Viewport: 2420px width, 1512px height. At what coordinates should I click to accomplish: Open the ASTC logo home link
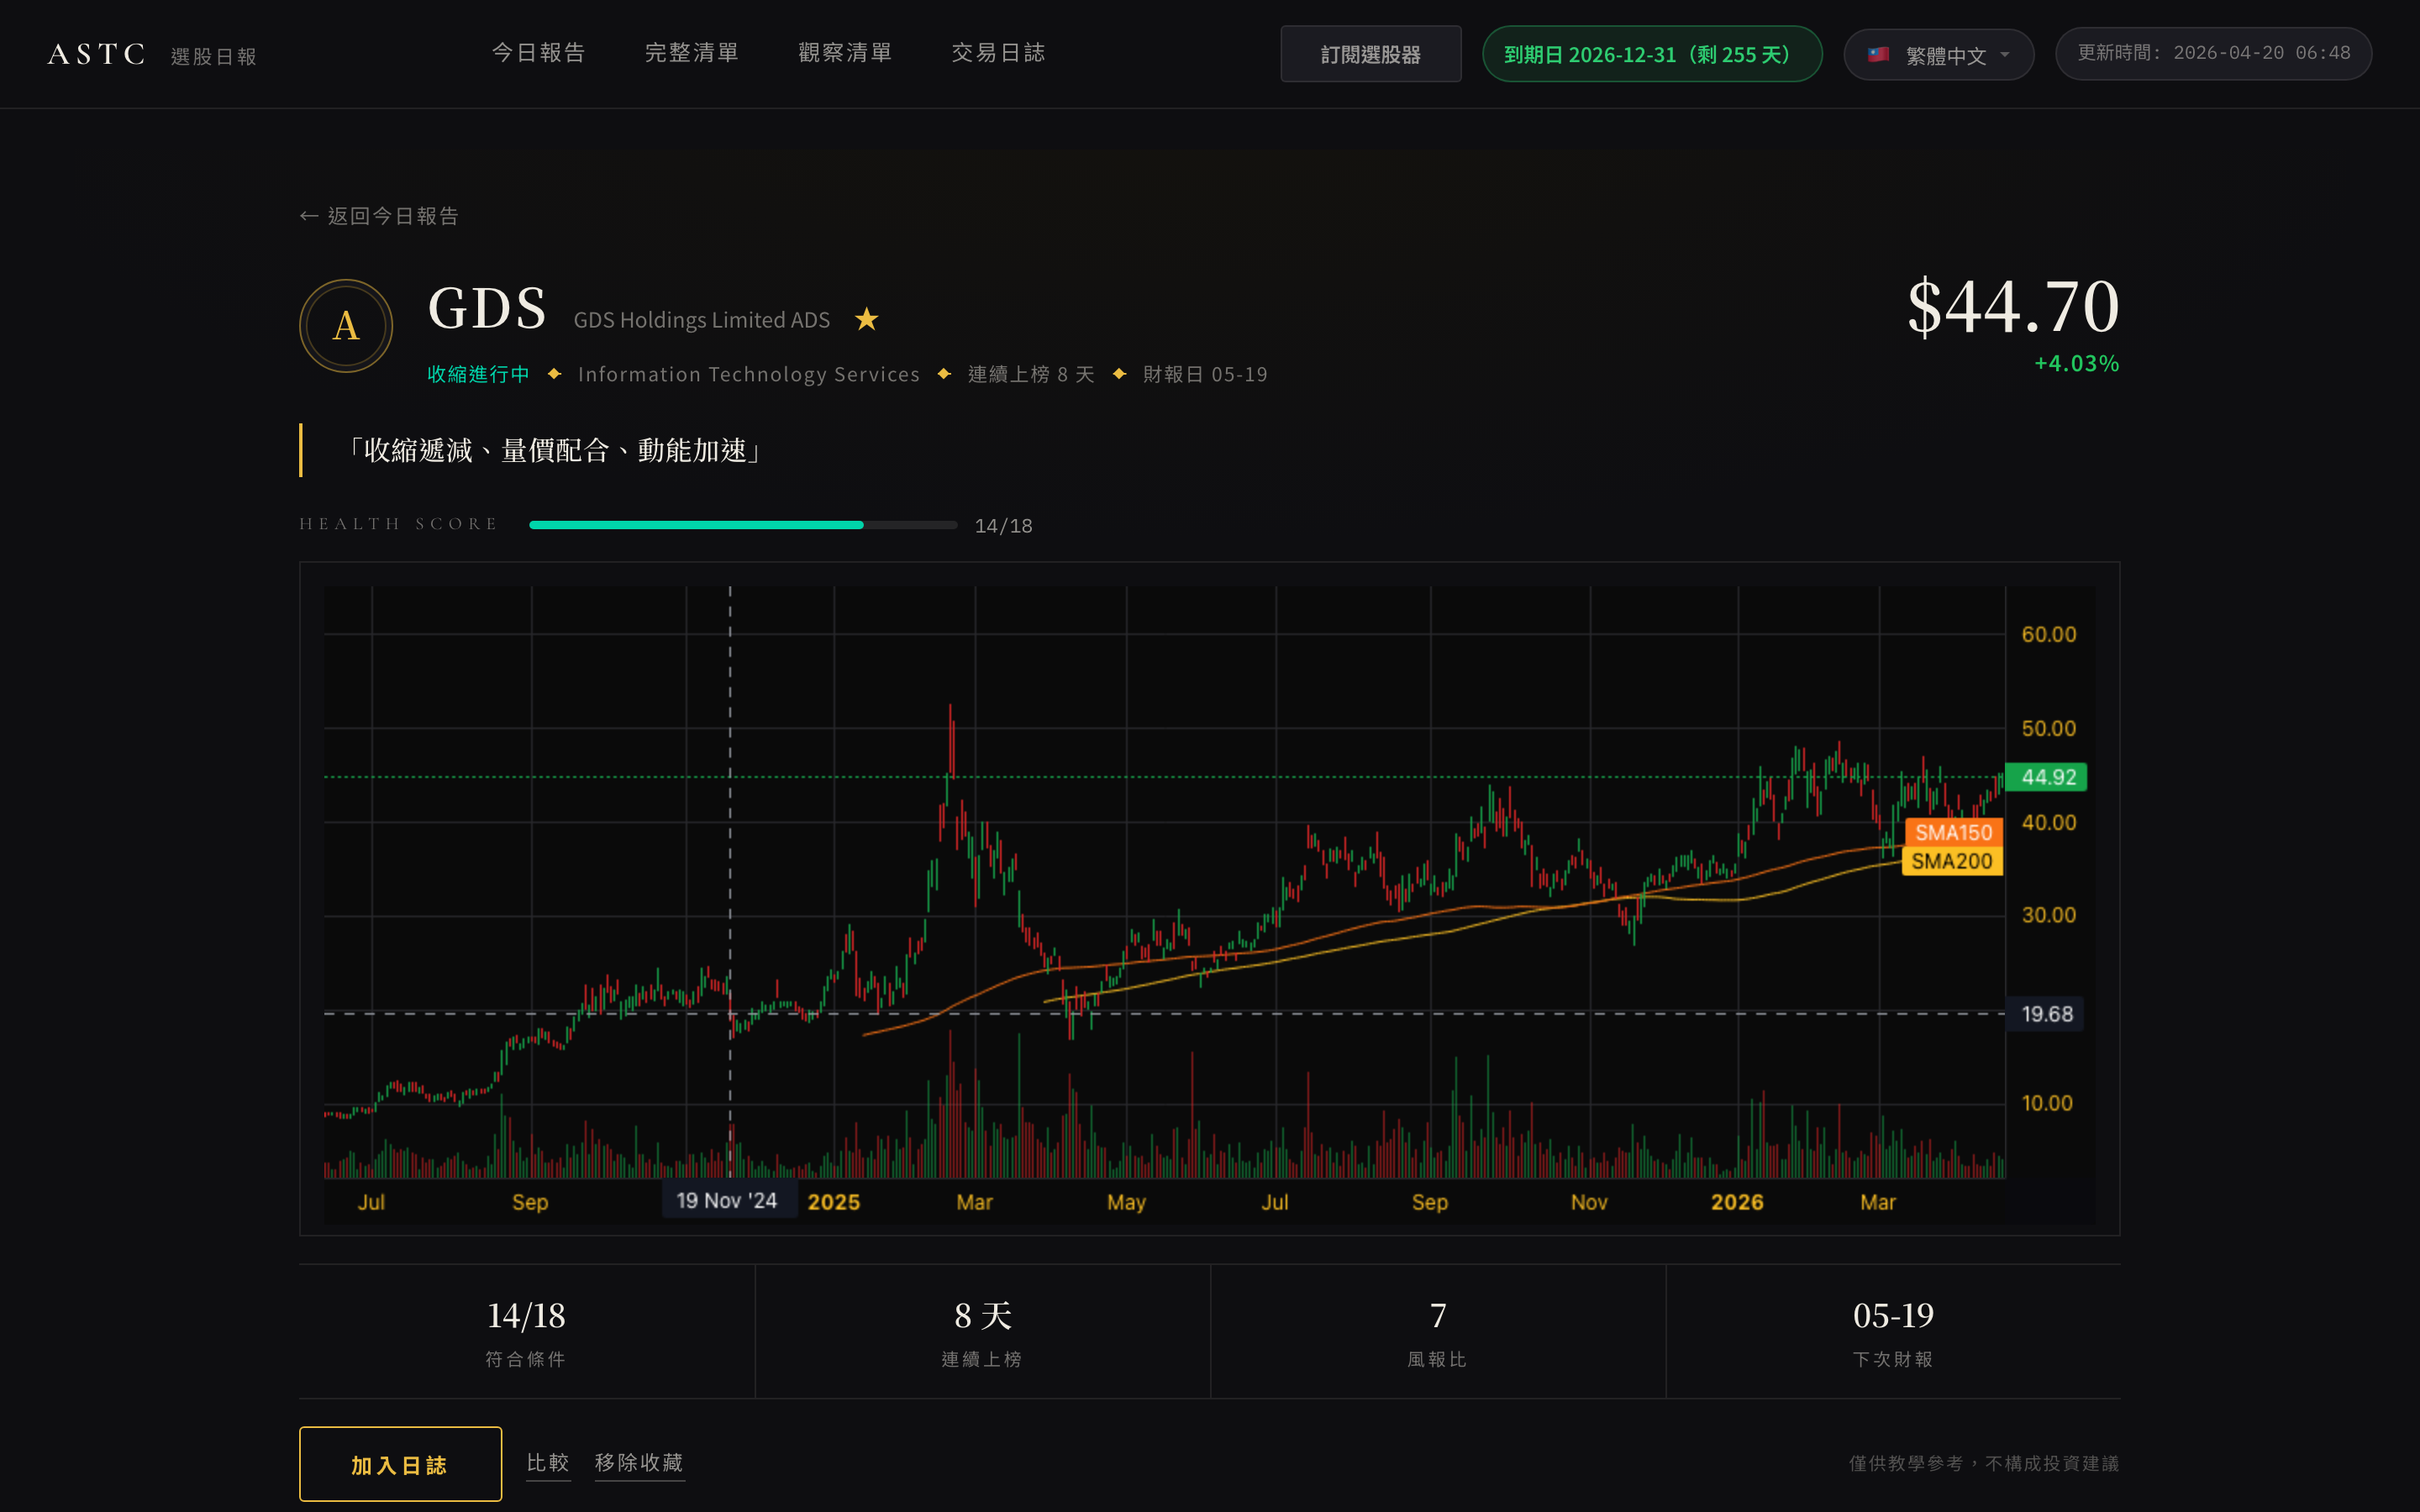(97, 54)
